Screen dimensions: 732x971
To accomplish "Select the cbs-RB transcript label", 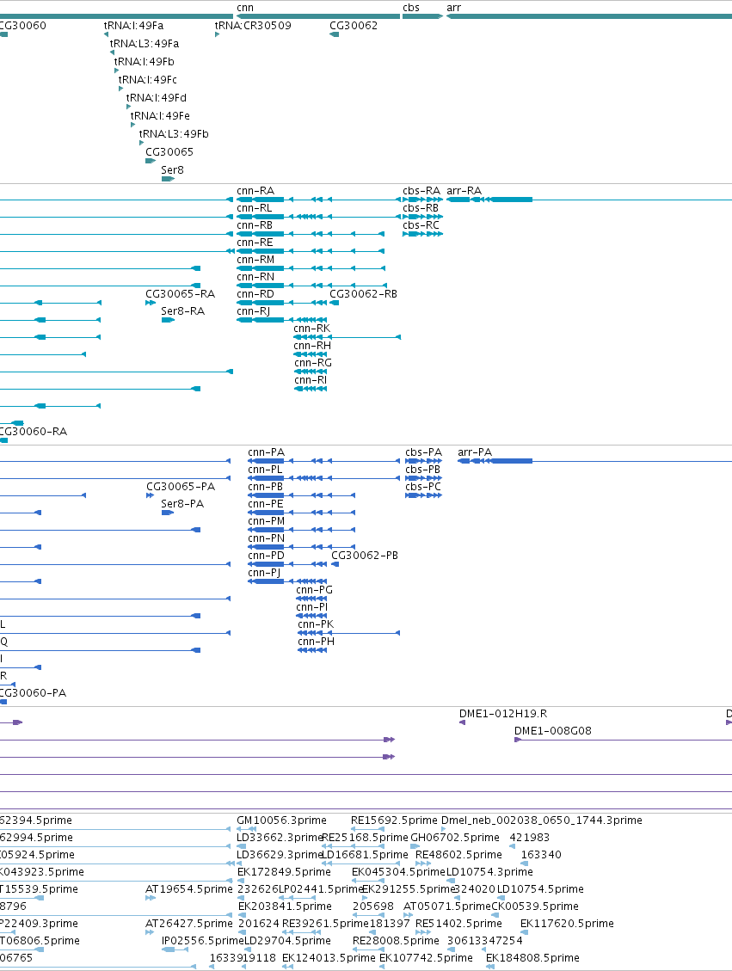I will pyautogui.click(x=421, y=208).
